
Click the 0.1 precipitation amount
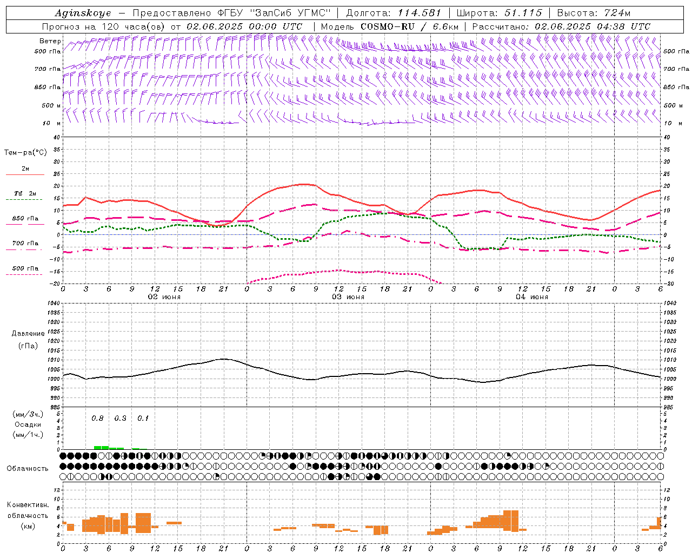[x=143, y=418]
